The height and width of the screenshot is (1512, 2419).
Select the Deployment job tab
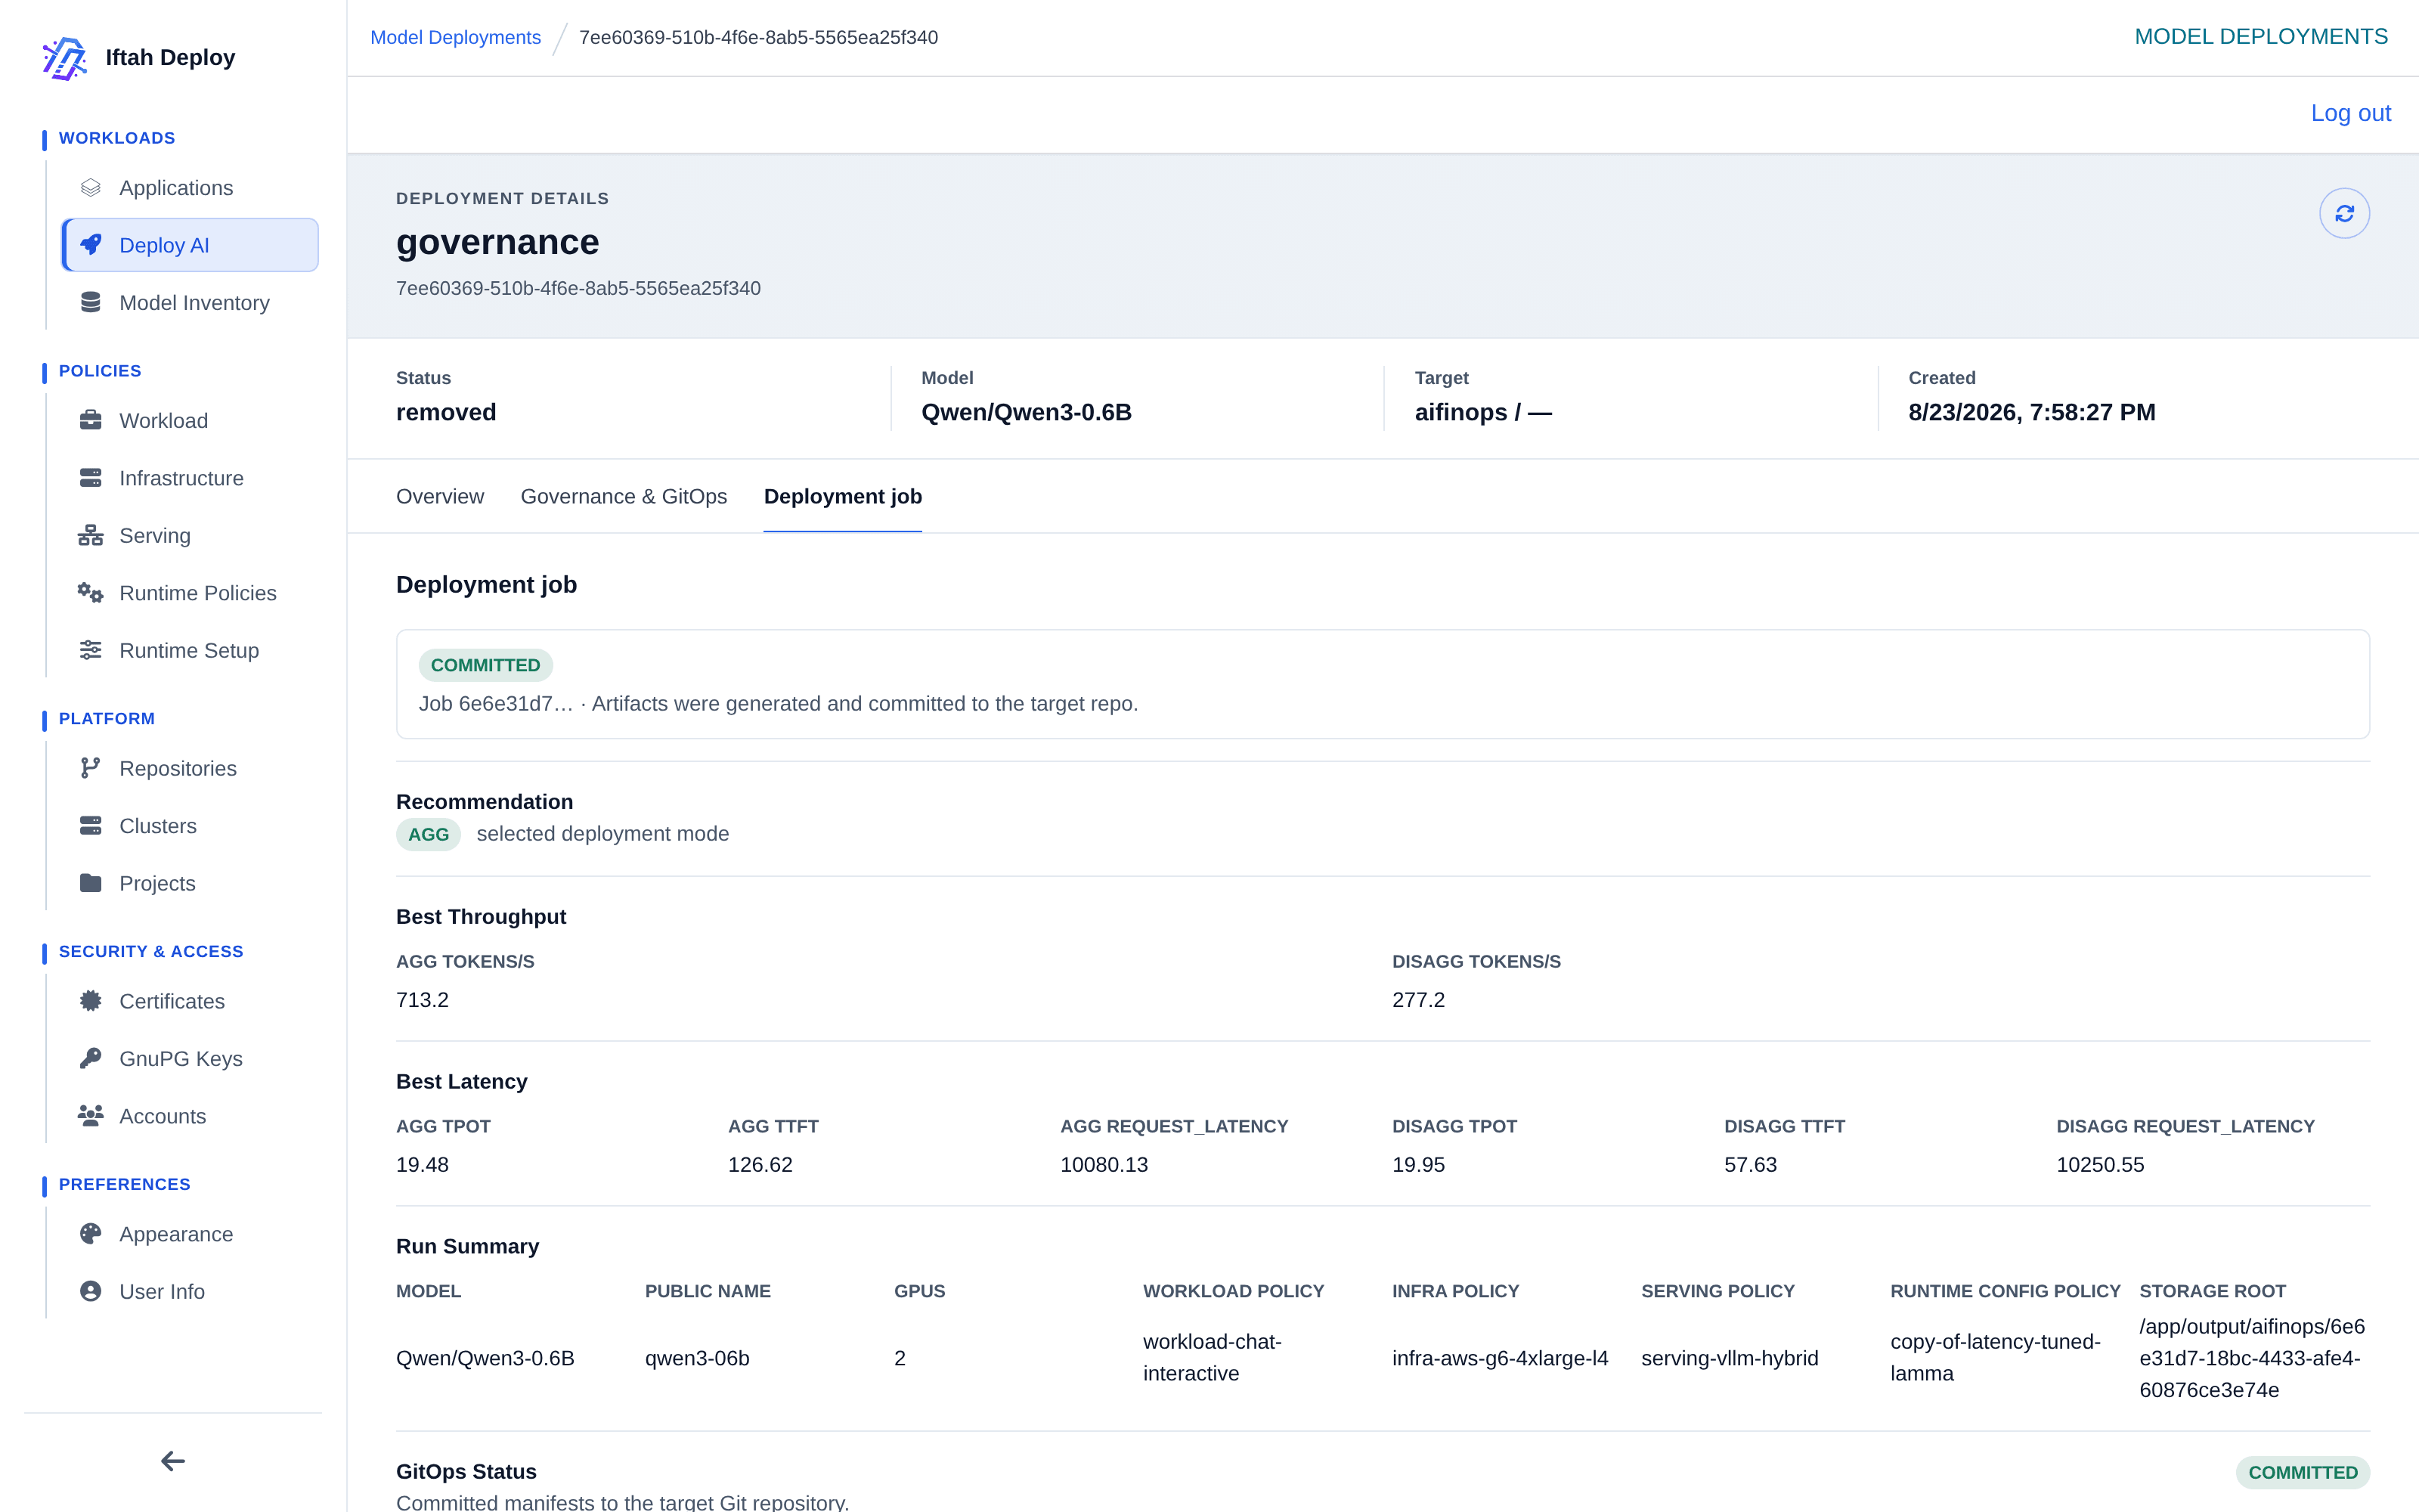coord(843,497)
